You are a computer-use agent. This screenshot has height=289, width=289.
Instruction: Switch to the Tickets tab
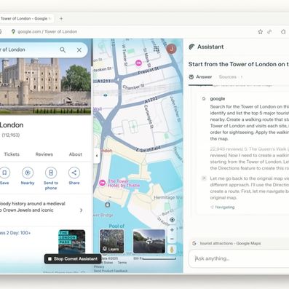point(12,154)
